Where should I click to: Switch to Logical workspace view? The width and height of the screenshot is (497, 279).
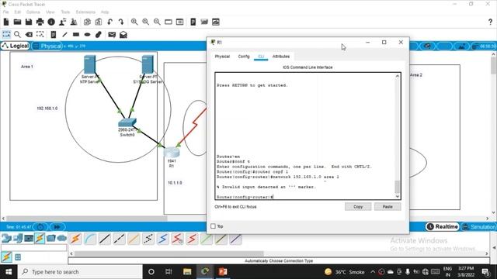click(x=16, y=46)
